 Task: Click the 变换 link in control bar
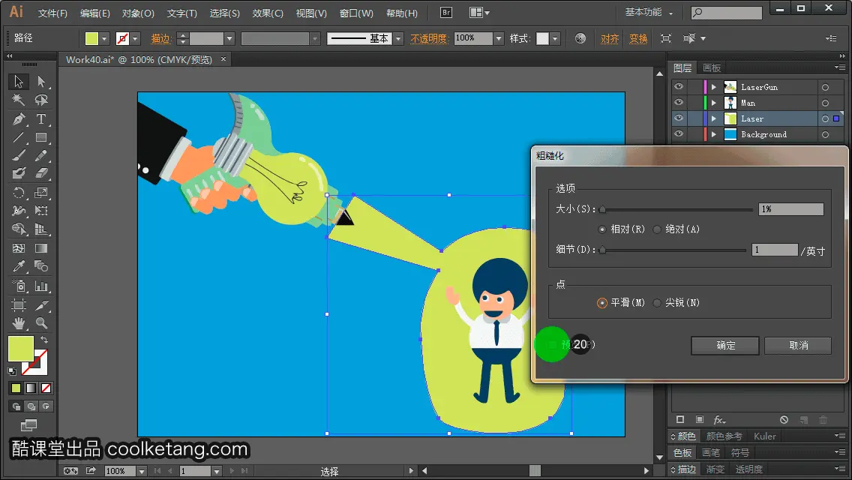point(638,38)
